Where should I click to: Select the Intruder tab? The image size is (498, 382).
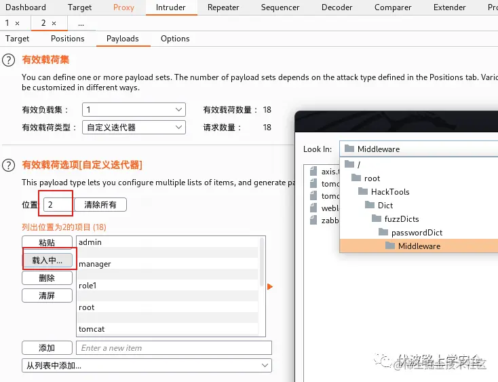pyautogui.click(x=171, y=7)
